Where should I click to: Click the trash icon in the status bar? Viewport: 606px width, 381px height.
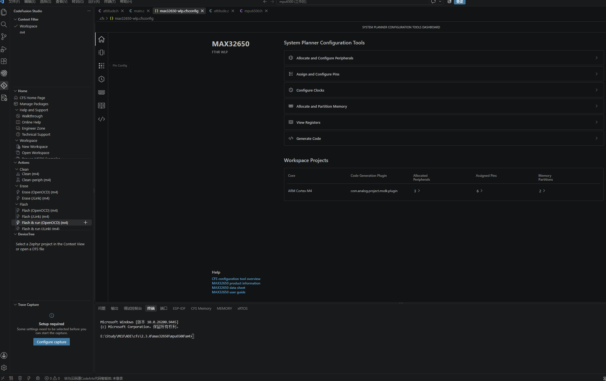pyautogui.click(x=20, y=378)
